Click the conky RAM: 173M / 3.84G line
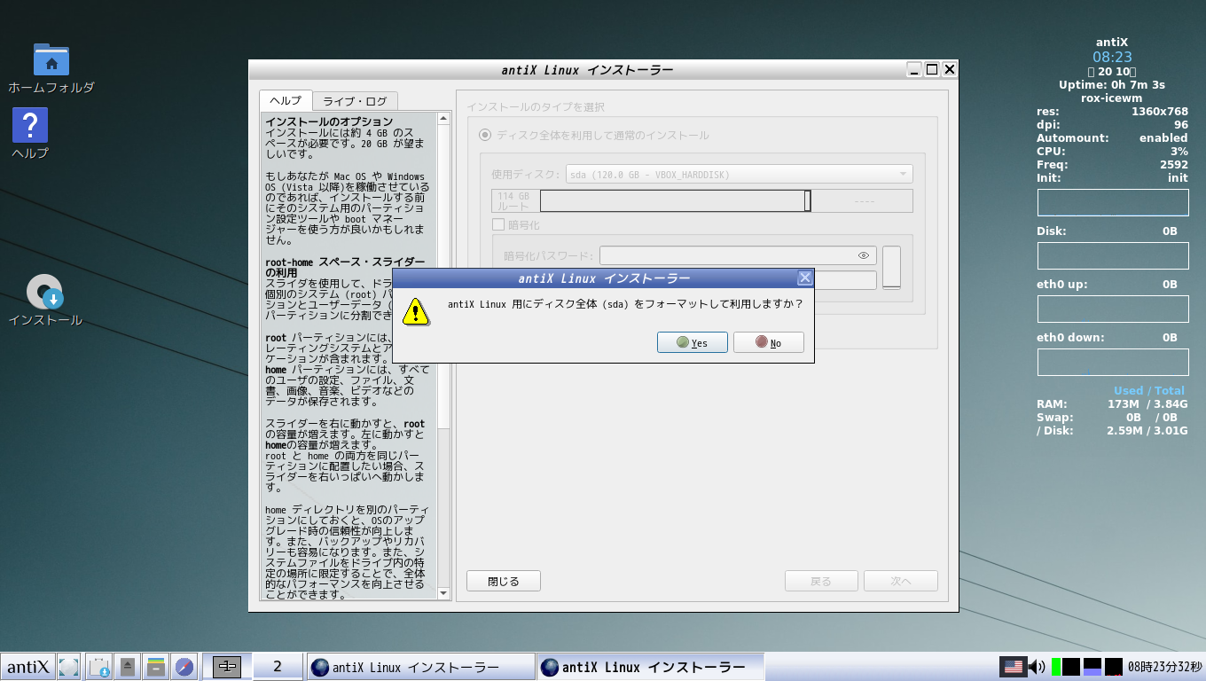Viewport: 1206px width, 681px height. click(x=1112, y=404)
